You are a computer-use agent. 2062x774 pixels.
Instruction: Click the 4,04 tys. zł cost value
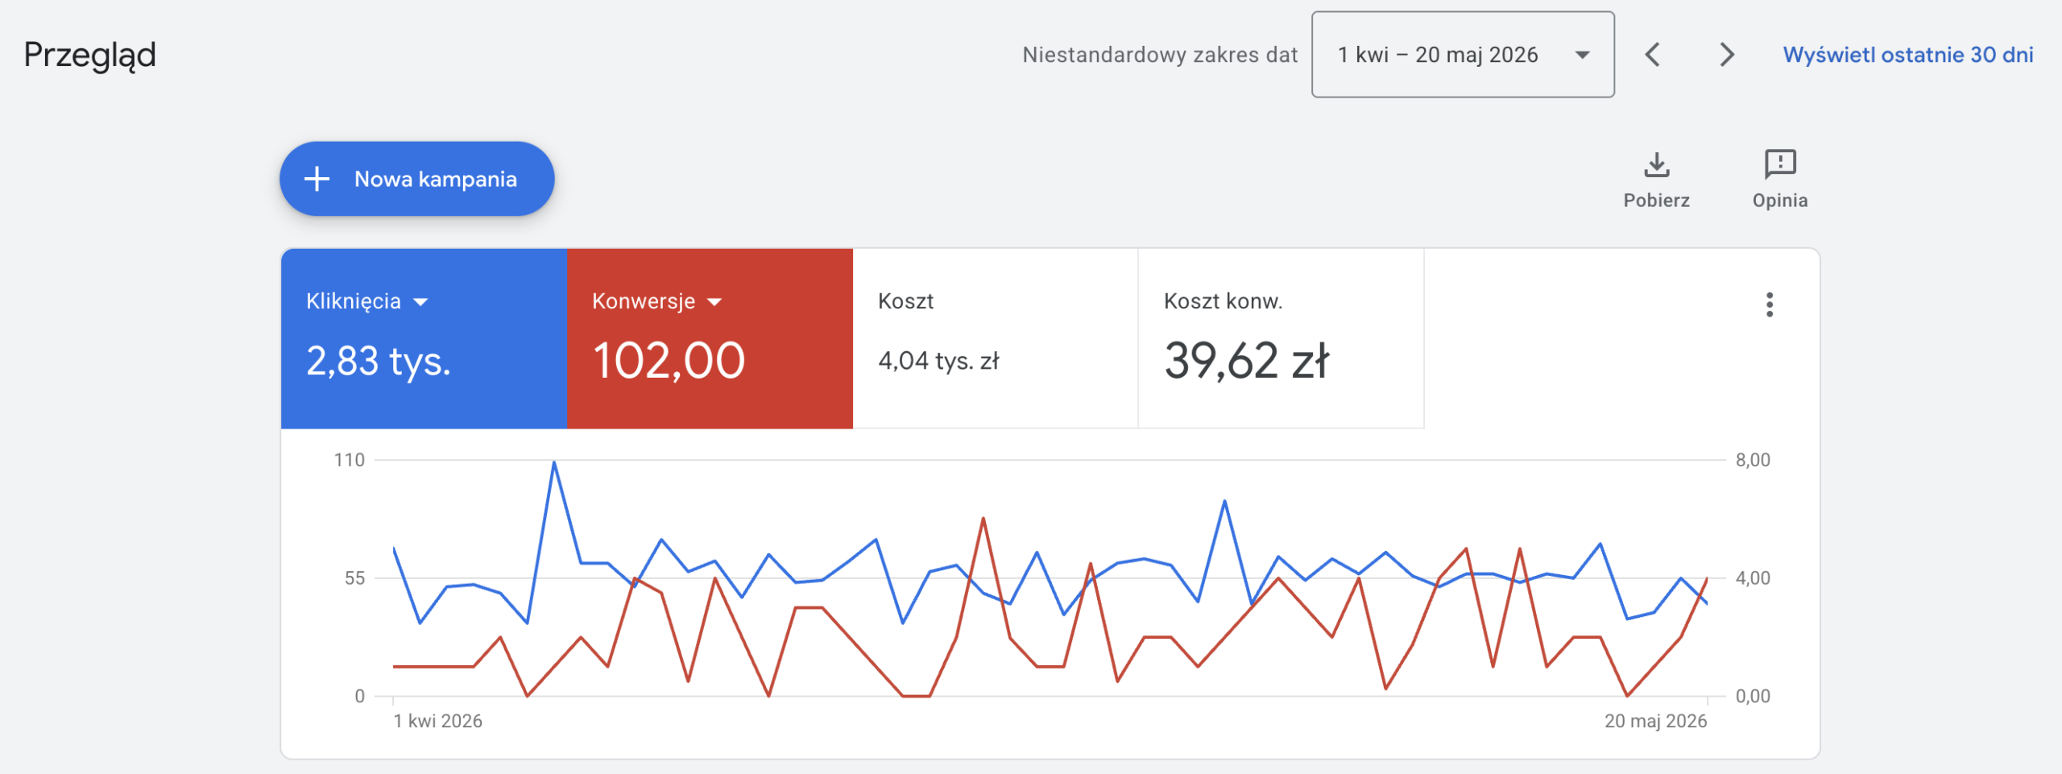[x=938, y=361]
